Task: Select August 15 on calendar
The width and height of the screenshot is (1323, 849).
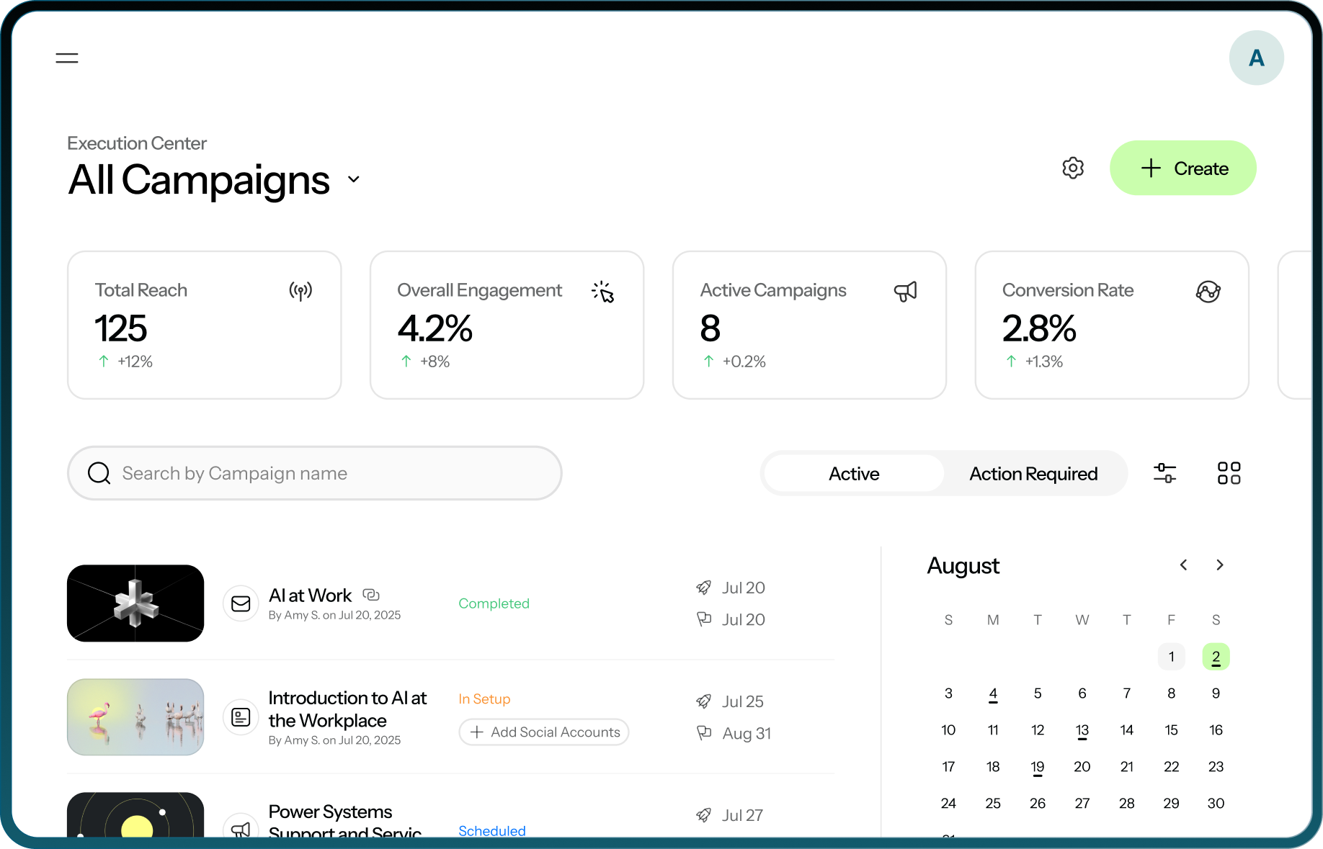Action: (x=1171, y=730)
